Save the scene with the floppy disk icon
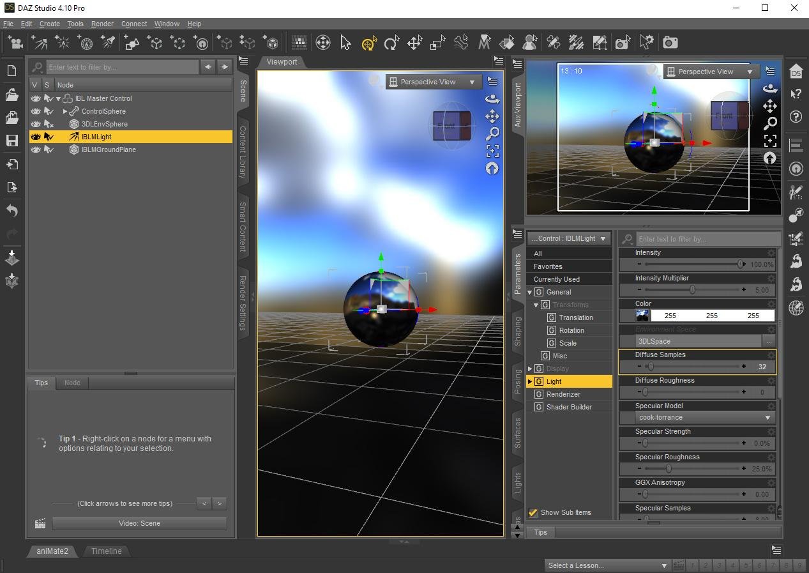Viewport: 809px width, 573px height. pos(11,141)
